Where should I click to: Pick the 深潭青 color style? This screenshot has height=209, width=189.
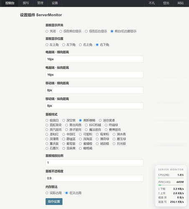pyautogui.click(x=47, y=139)
